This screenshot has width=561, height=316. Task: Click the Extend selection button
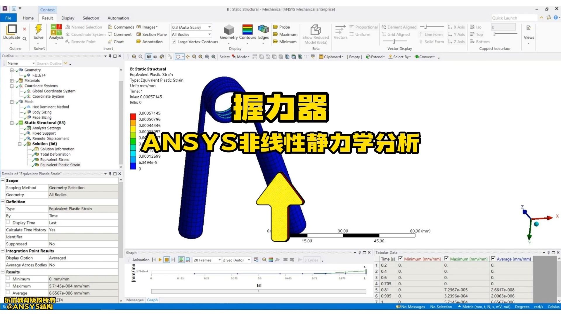[x=375, y=57]
